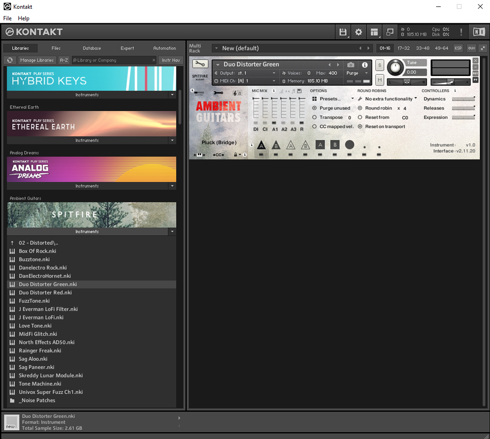
Task: Open Kontakt options gear
Action: pyautogui.click(x=359, y=32)
